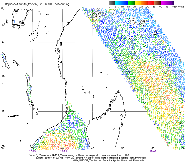Click the title text 'Rapidscat Winds(12.5KM)'
The height and width of the screenshot is (162, 185).
point(22,4)
